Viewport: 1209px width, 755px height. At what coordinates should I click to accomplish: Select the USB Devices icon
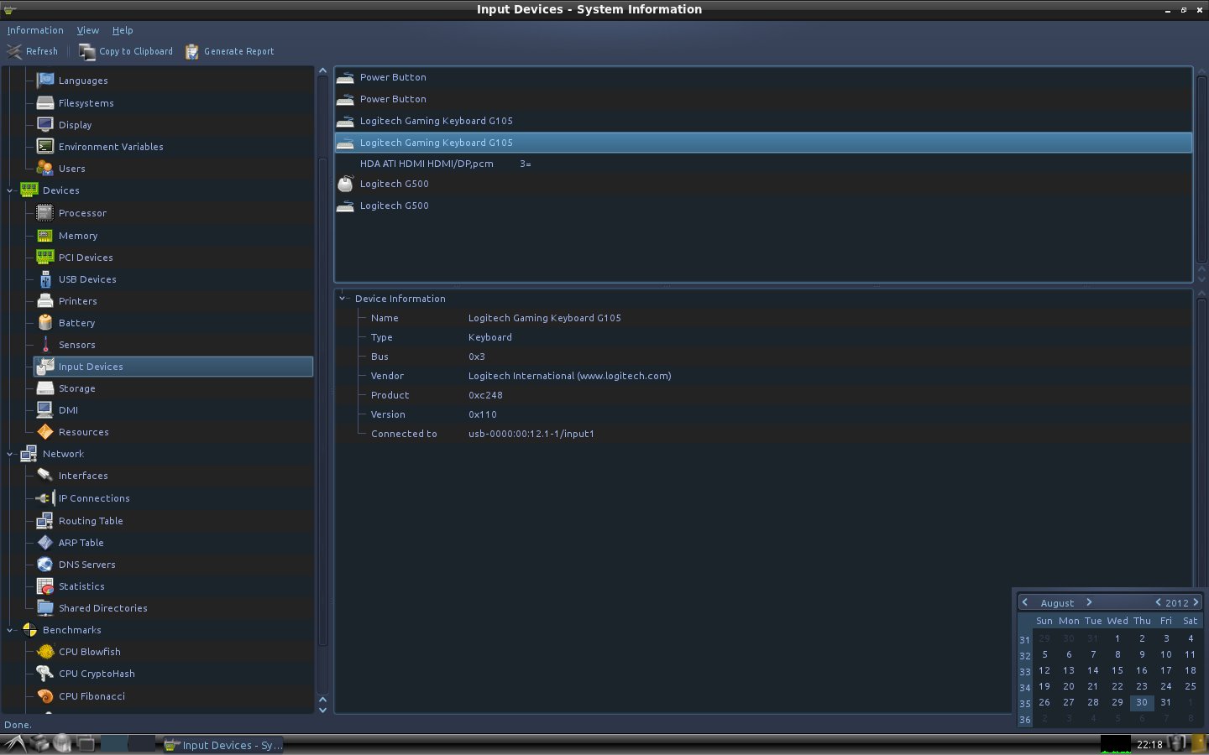point(45,279)
